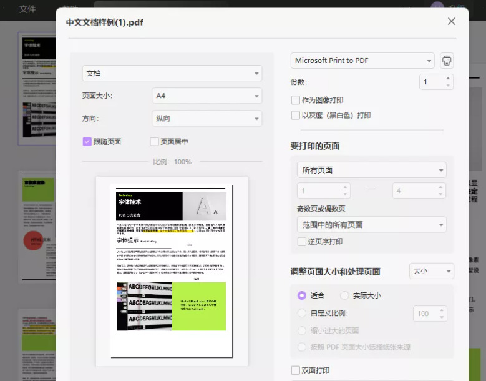This screenshot has width=486, height=381.
Task: Open the 大小 page handling dropdown
Action: click(x=431, y=271)
